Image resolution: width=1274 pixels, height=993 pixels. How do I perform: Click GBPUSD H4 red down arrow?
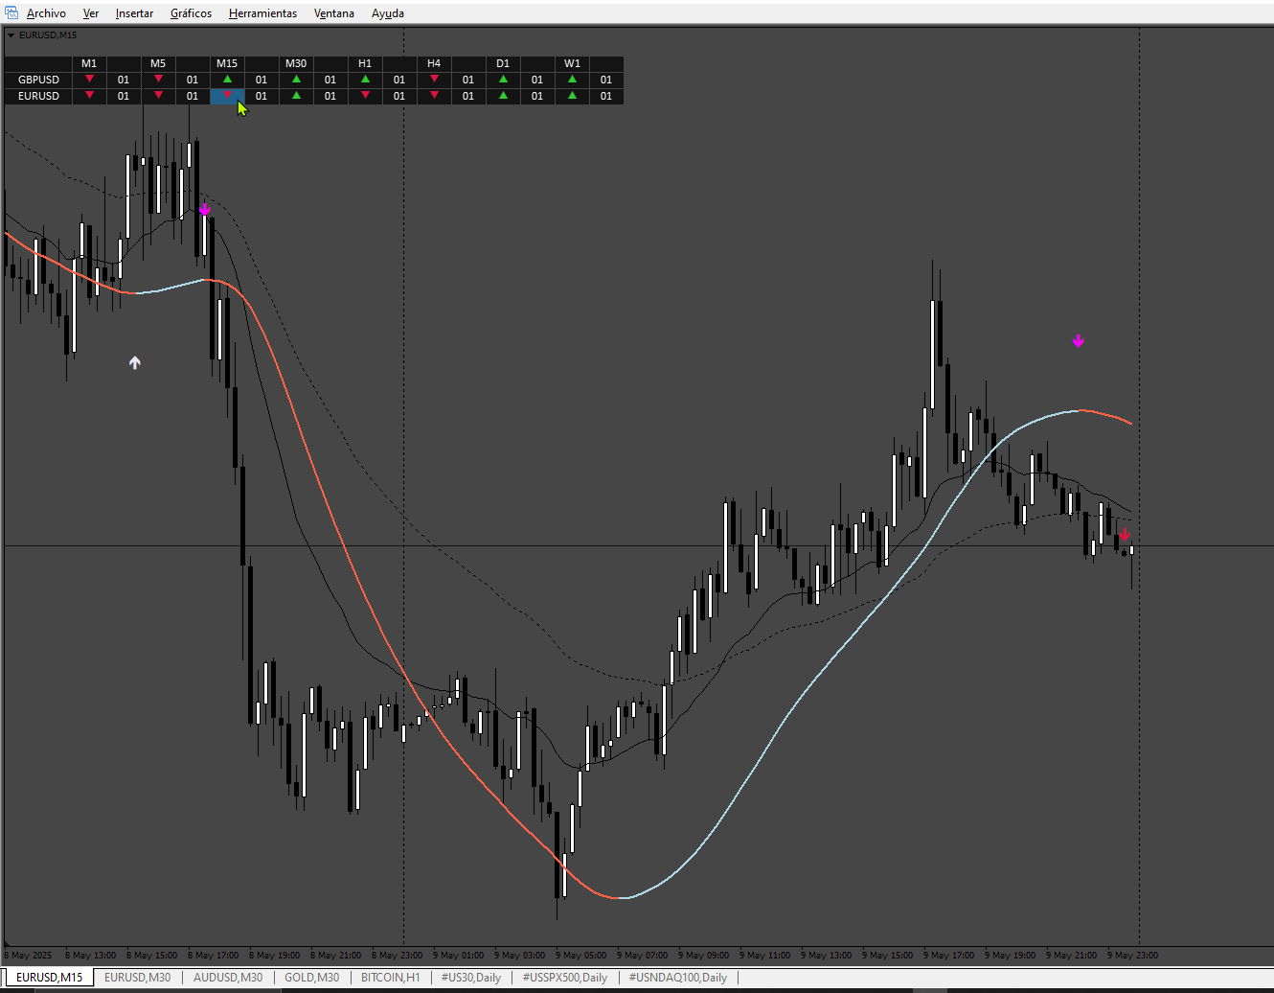coord(434,79)
